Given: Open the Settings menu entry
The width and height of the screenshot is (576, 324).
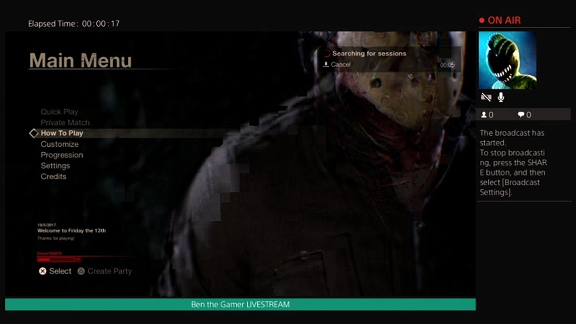Looking at the screenshot, I should click(55, 166).
